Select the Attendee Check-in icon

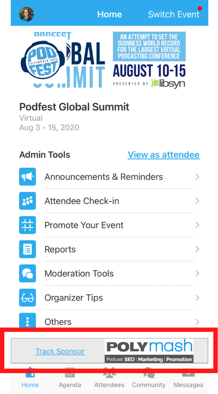pos(28,201)
